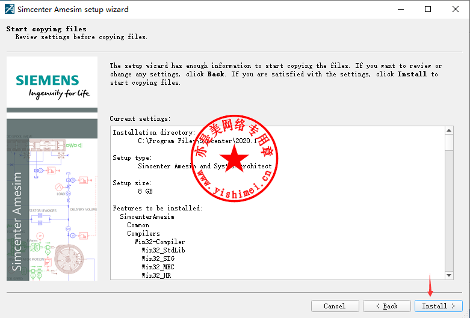Viewport: 470px width, 318px height.
Task: Click 'Review settings before copying files.' text
Action: (x=81, y=37)
